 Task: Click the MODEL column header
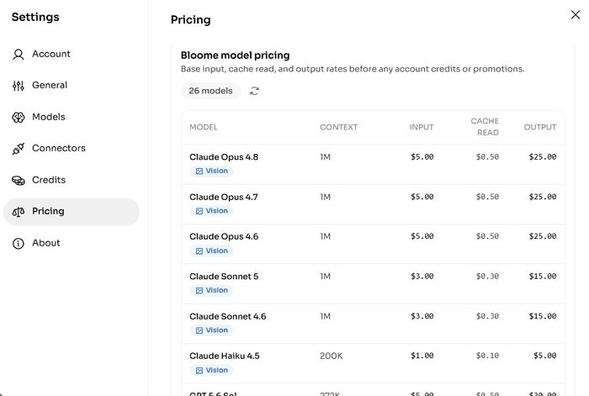coord(204,127)
